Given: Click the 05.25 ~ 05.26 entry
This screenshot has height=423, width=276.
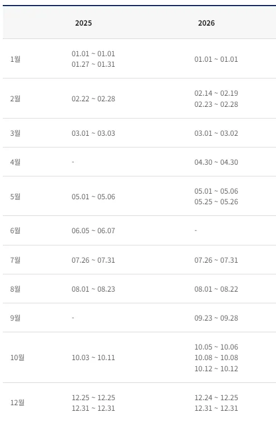Looking at the screenshot, I should click(x=216, y=202).
